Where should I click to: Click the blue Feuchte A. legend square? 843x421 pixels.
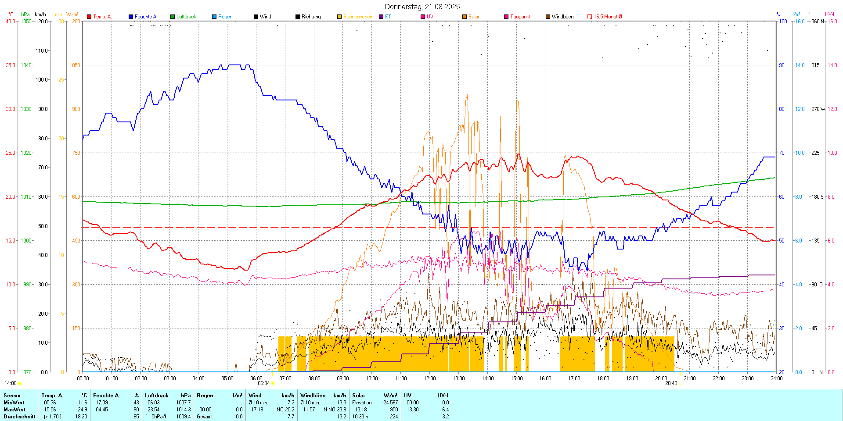(131, 17)
